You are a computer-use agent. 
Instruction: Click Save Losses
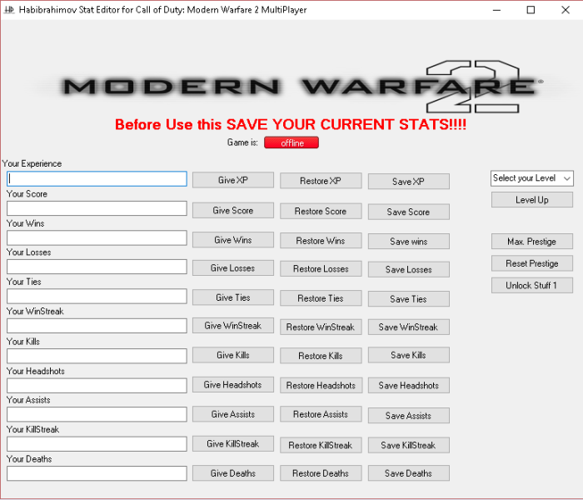click(x=409, y=270)
